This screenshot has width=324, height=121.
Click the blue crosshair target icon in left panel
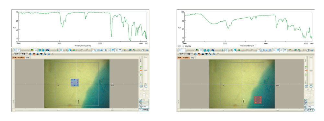pyautogui.click(x=15, y=50)
